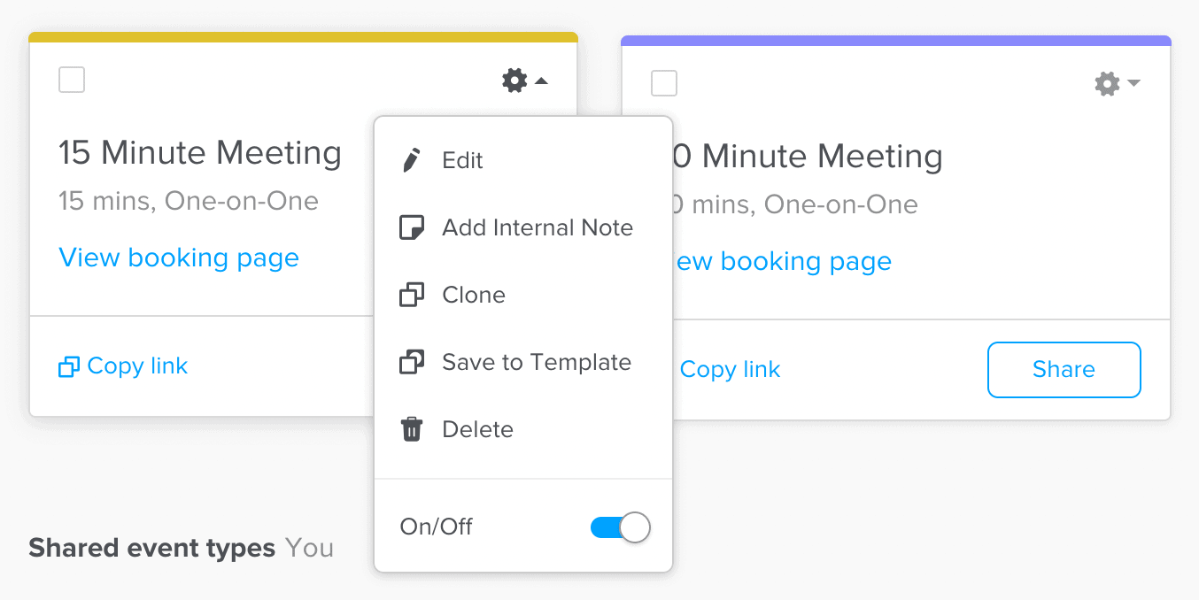Click the copy link icon on 15 Minute Meeting
Screen dimensions: 1199x600
pyautogui.click(x=68, y=365)
